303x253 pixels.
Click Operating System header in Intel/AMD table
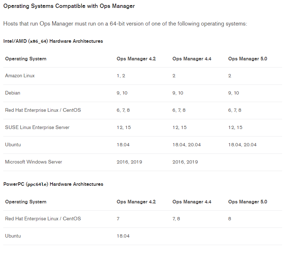(x=26, y=59)
